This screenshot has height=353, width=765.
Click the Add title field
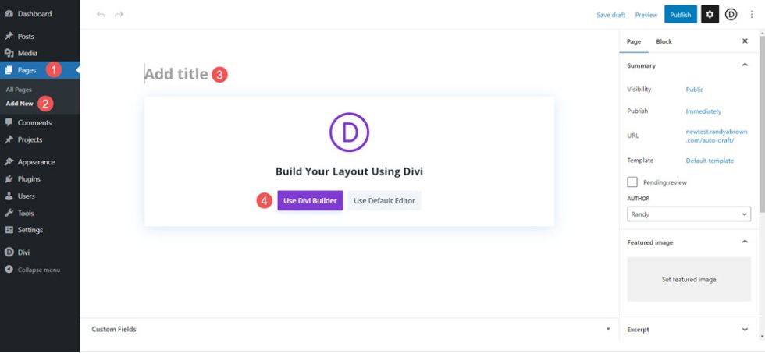pos(176,74)
